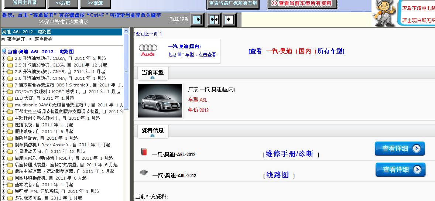Viewport: 435px width, 201px height.
Task: Click the view control right-arrow icon
Action: [197, 20]
